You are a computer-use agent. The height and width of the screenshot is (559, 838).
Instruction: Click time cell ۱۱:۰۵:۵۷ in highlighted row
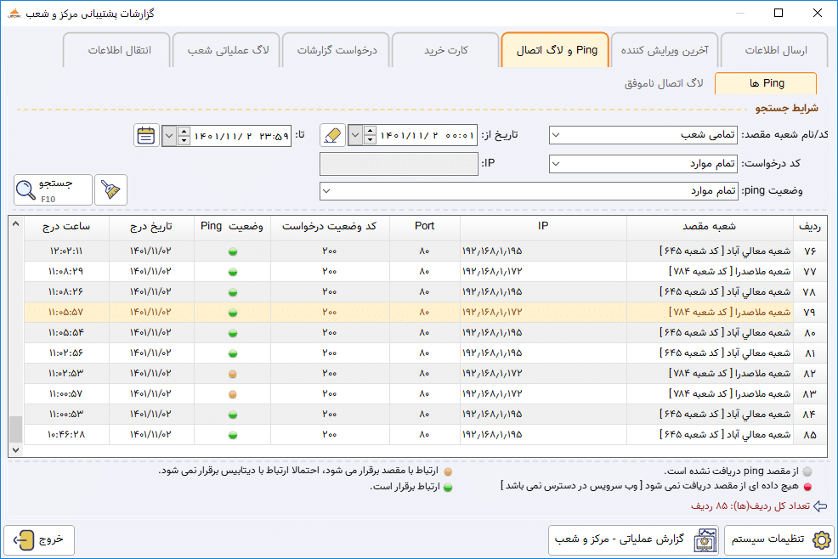[x=66, y=313]
